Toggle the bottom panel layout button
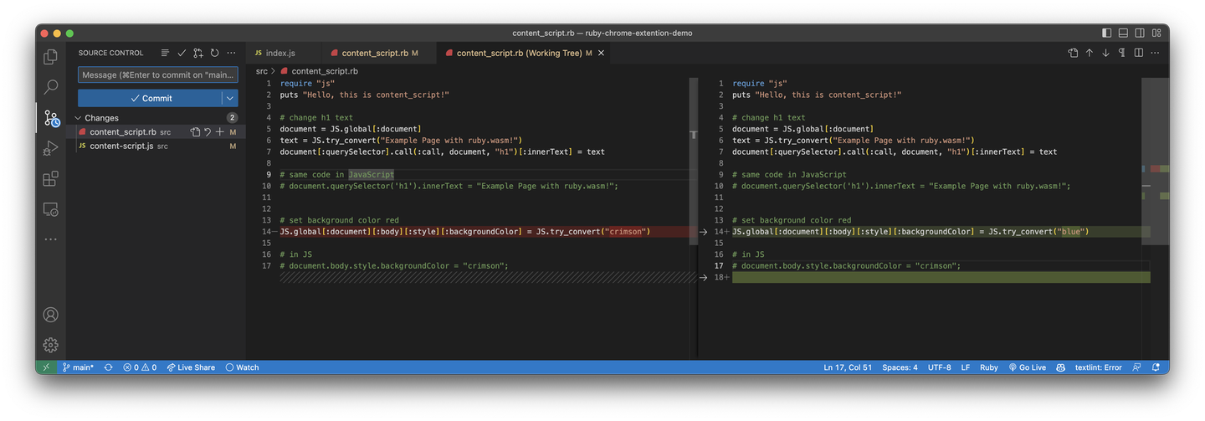The width and height of the screenshot is (1205, 421). tap(1123, 33)
